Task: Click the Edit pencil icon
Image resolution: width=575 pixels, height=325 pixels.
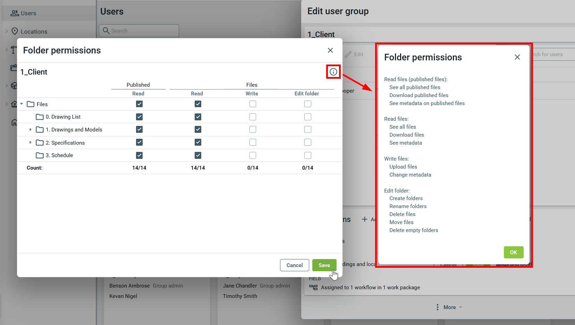Action: (348, 54)
